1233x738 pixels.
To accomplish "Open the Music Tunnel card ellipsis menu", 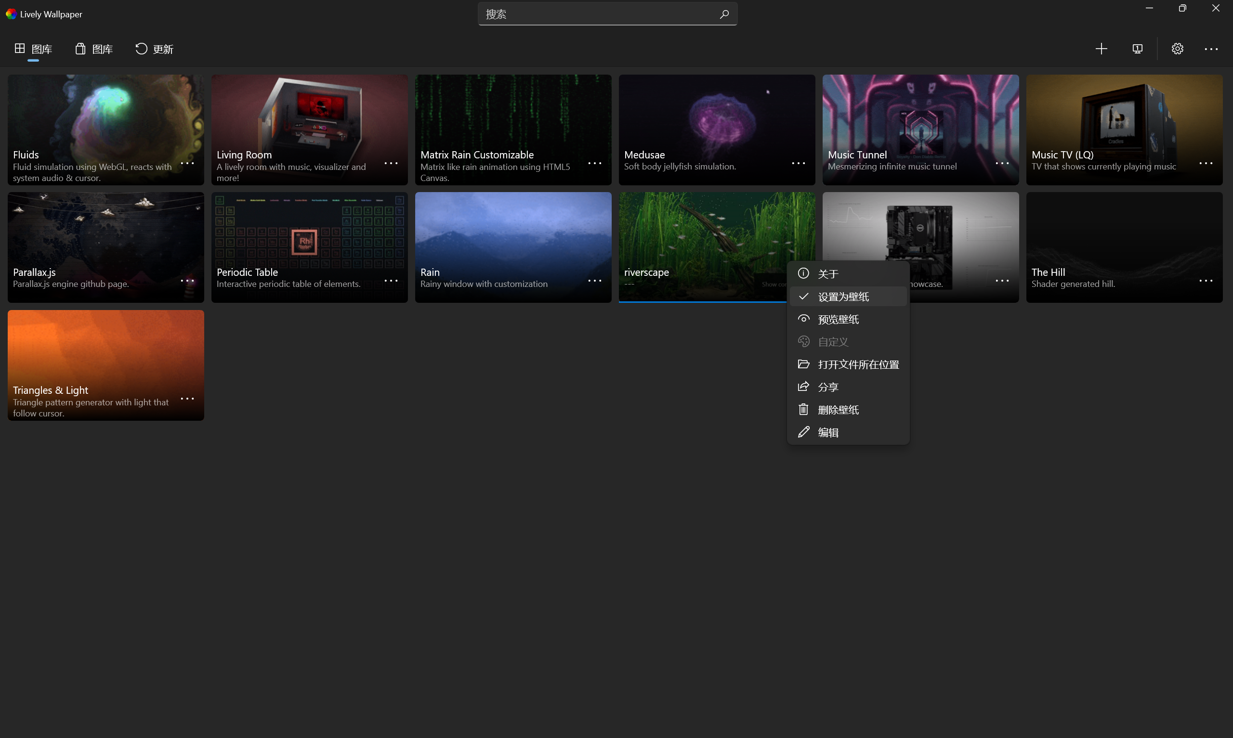I will click(1002, 163).
